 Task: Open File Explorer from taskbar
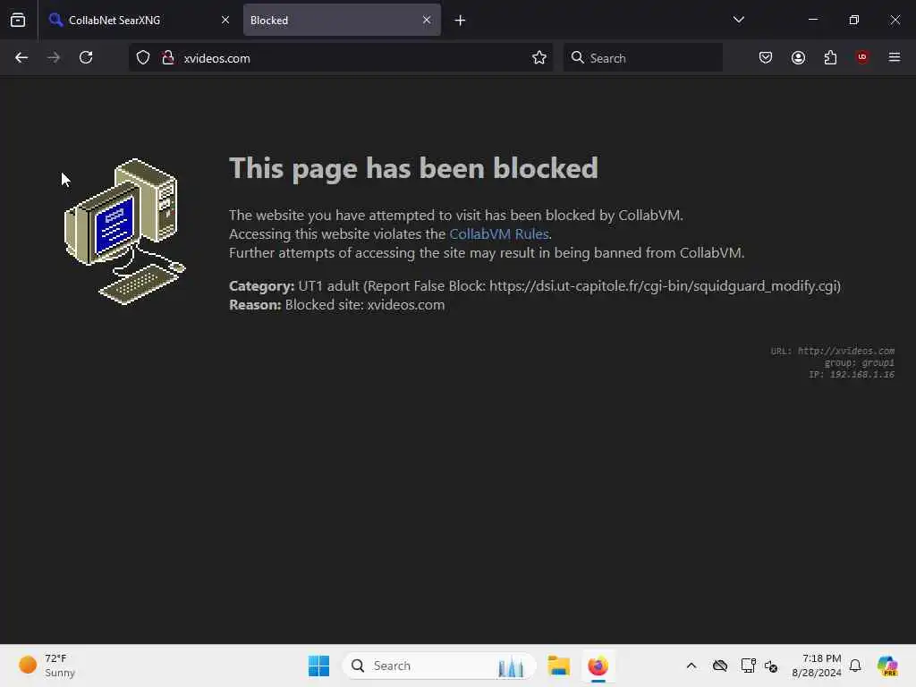558,666
